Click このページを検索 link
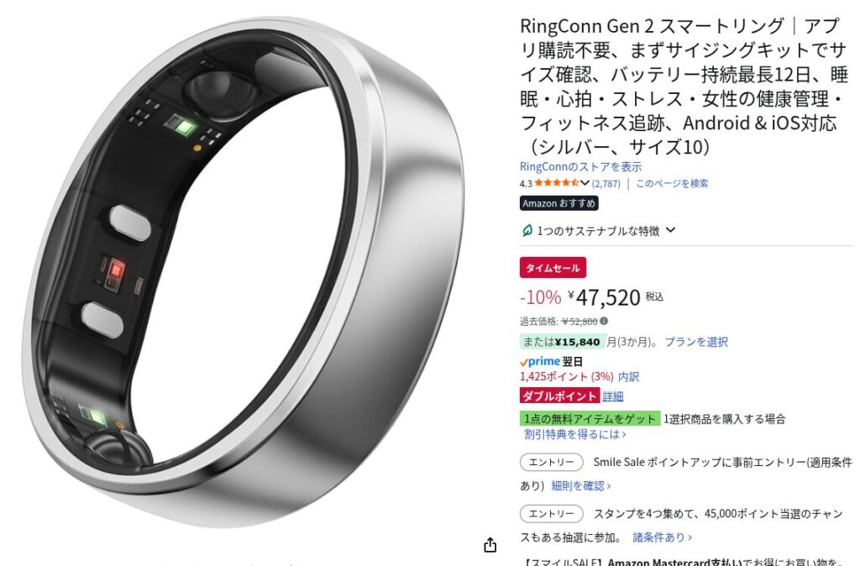The height and width of the screenshot is (566, 860). [x=672, y=183]
